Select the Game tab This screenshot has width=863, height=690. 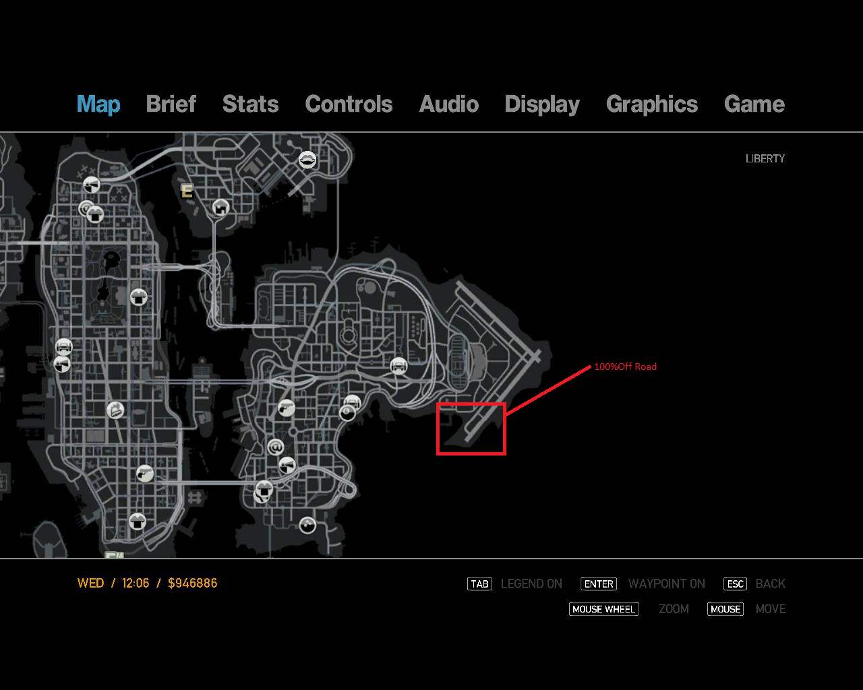tap(754, 104)
